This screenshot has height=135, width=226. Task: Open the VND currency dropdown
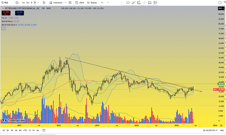tap(221, 9)
